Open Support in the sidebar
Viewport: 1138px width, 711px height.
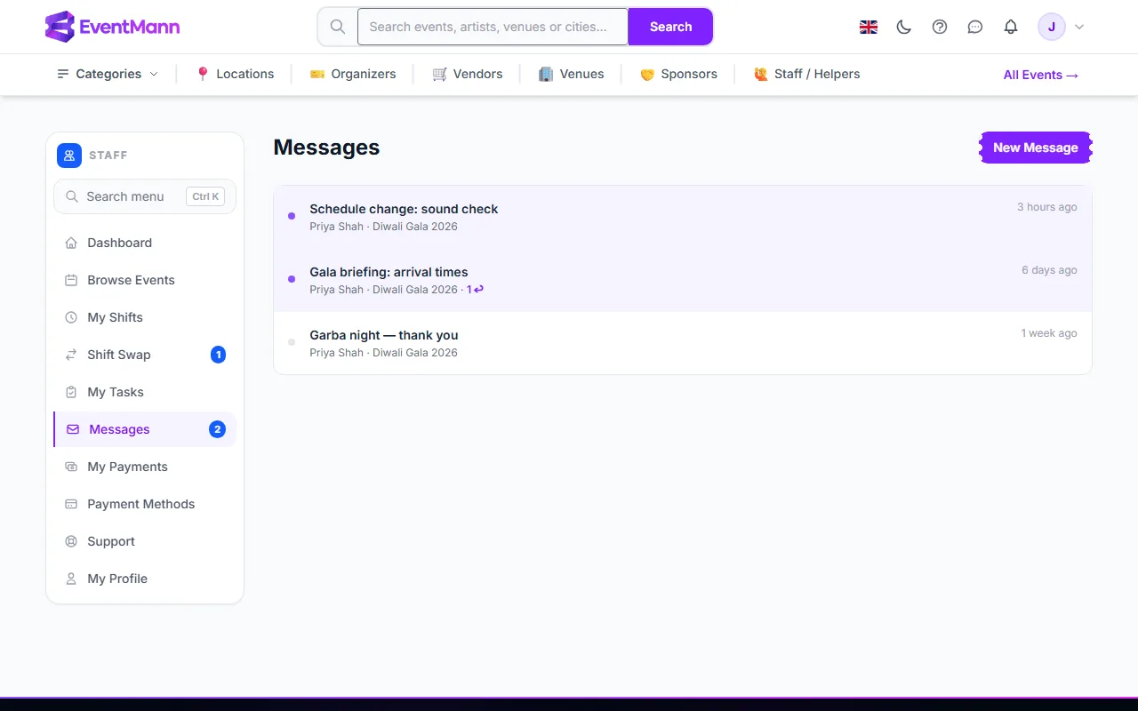point(145,541)
